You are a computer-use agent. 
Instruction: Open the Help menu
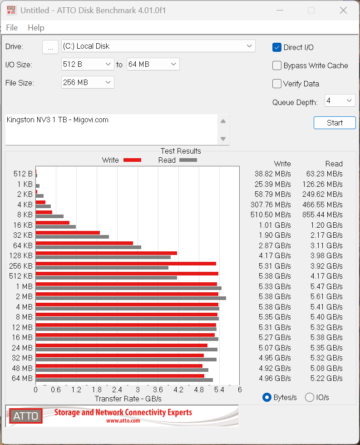point(36,28)
